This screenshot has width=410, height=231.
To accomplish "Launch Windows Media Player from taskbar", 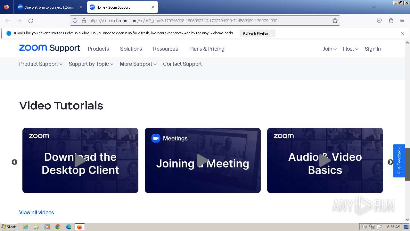I will (x=47, y=227).
